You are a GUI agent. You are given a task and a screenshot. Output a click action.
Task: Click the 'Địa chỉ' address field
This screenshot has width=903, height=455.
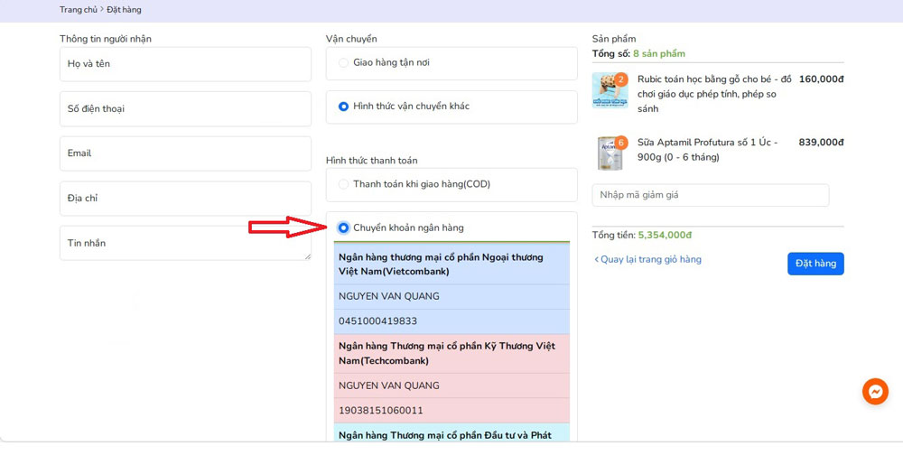coord(185,199)
